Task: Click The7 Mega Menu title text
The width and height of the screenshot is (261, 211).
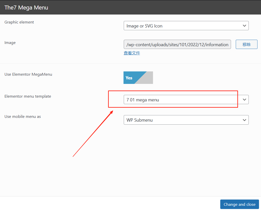Action: pyautogui.click(x=26, y=8)
